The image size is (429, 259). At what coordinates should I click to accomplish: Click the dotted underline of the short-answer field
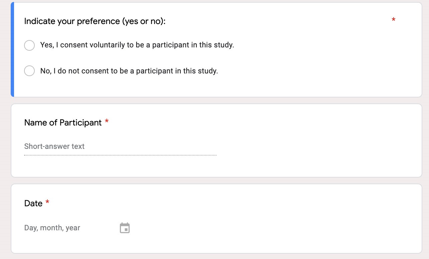point(120,155)
